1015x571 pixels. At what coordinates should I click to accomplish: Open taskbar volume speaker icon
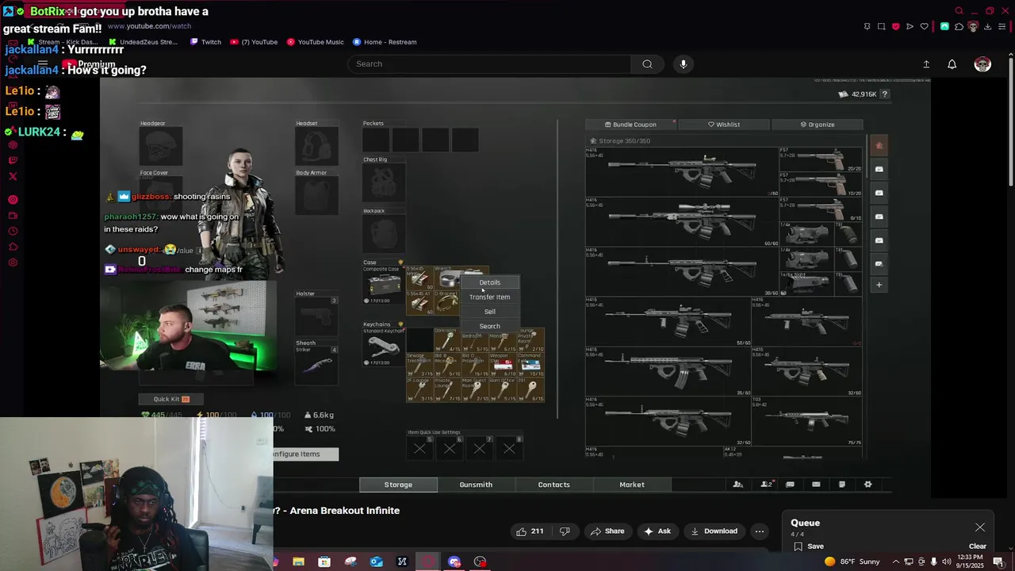946,561
